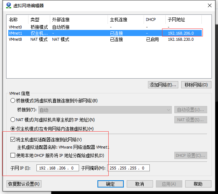Open the 桥接到 dropdown
This screenshot has height=194, width=218.
tap(105, 110)
